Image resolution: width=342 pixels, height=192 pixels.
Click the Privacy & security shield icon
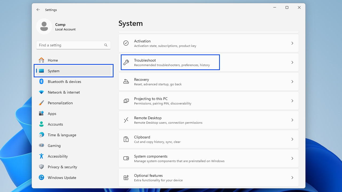pos(41,167)
